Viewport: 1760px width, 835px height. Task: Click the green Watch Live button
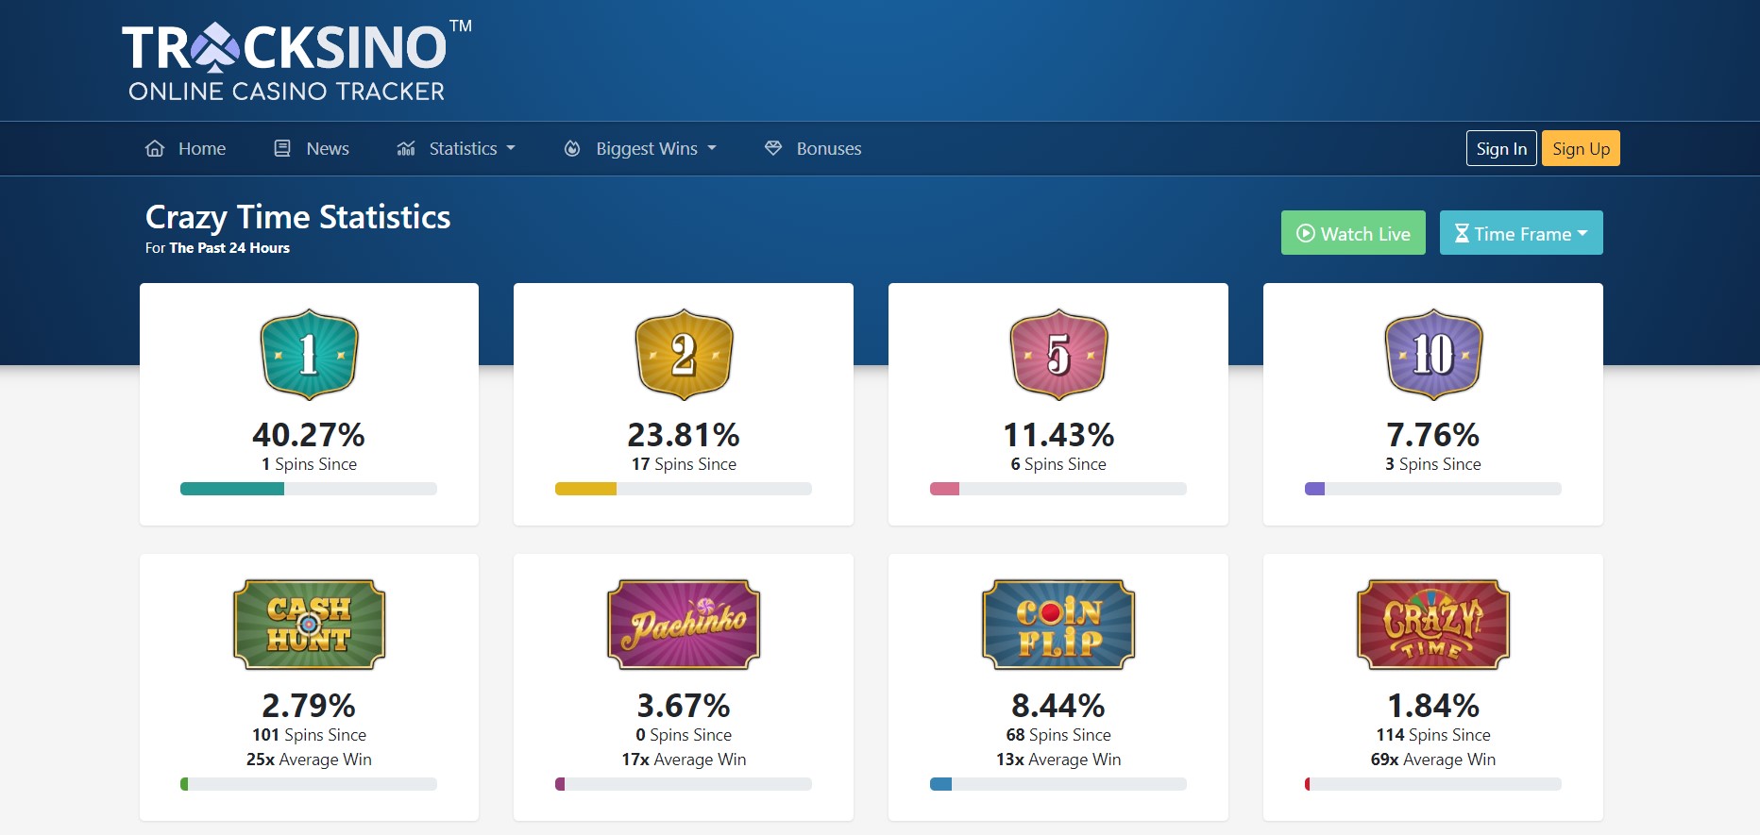[1353, 233]
